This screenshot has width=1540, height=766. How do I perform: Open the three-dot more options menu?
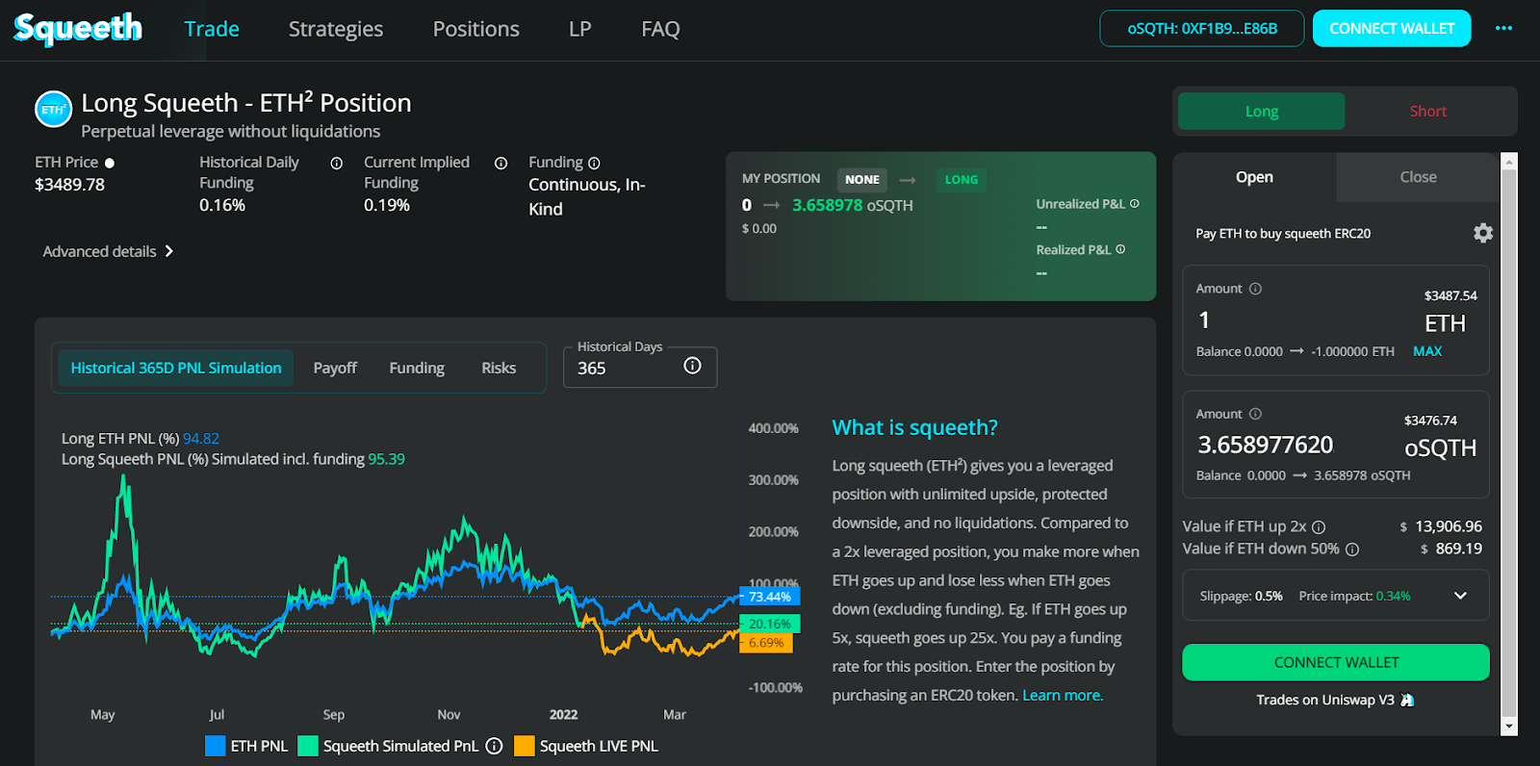point(1503,29)
